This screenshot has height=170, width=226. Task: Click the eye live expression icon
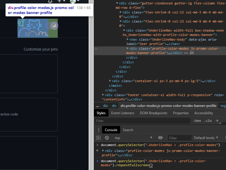pyautogui.click(x=160, y=138)
